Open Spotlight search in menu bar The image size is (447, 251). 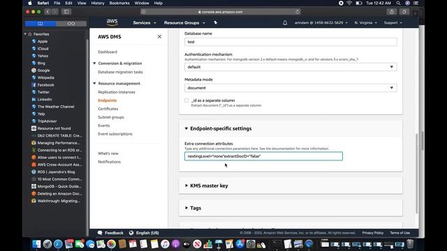click(x=398, y=3)
